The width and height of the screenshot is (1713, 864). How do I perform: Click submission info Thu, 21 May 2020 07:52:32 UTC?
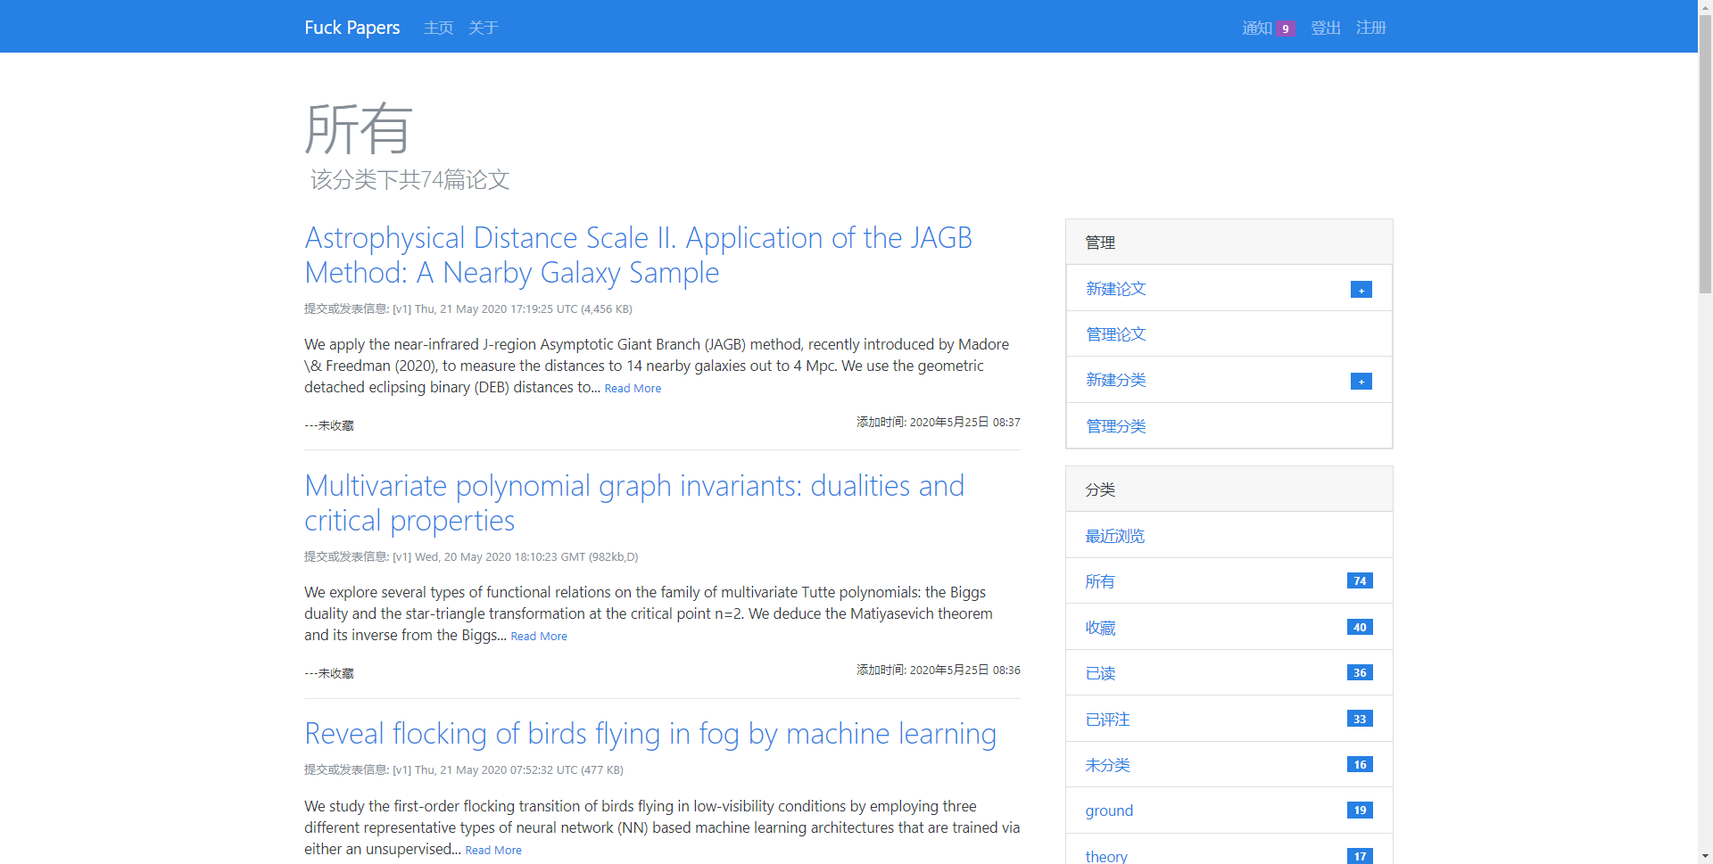click(464, 769)
